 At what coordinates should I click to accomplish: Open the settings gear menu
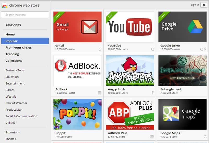(x=204, y=5)
